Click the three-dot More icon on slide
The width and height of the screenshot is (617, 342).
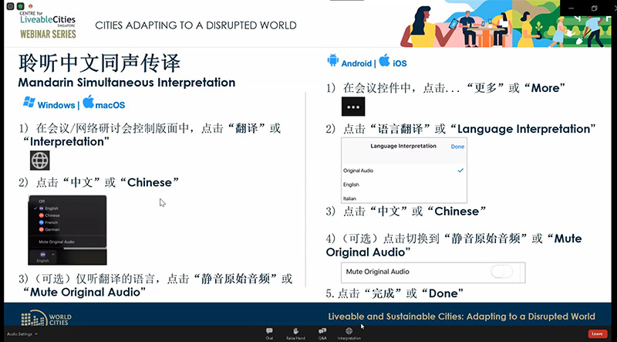click(353, 107)
